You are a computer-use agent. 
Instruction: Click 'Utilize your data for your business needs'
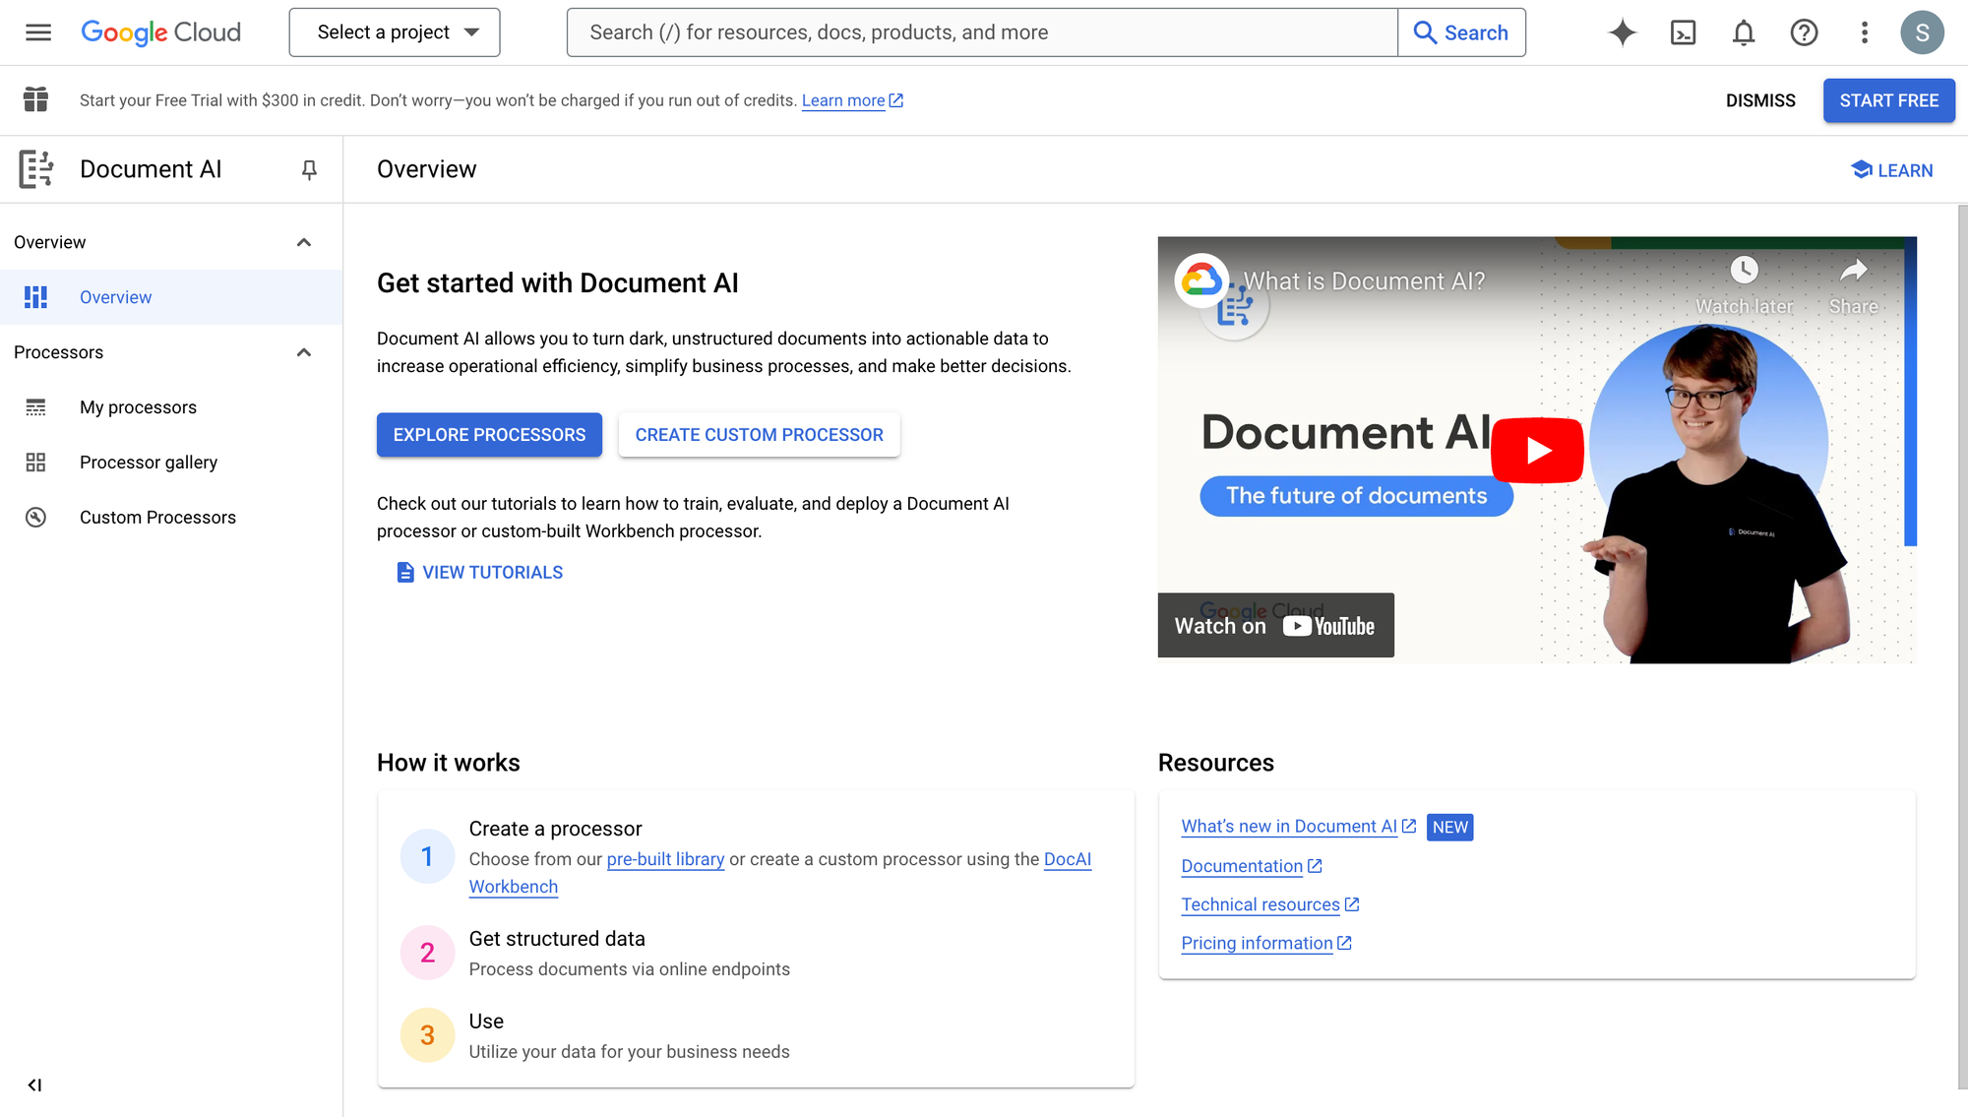629,1052
